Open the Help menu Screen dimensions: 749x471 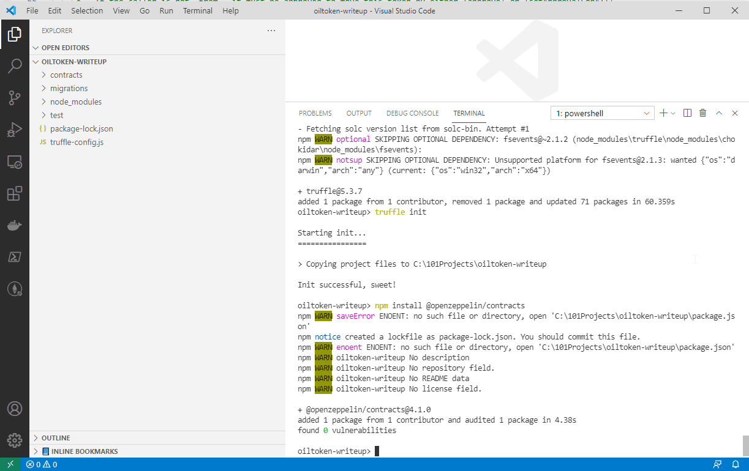coord(231,10)
